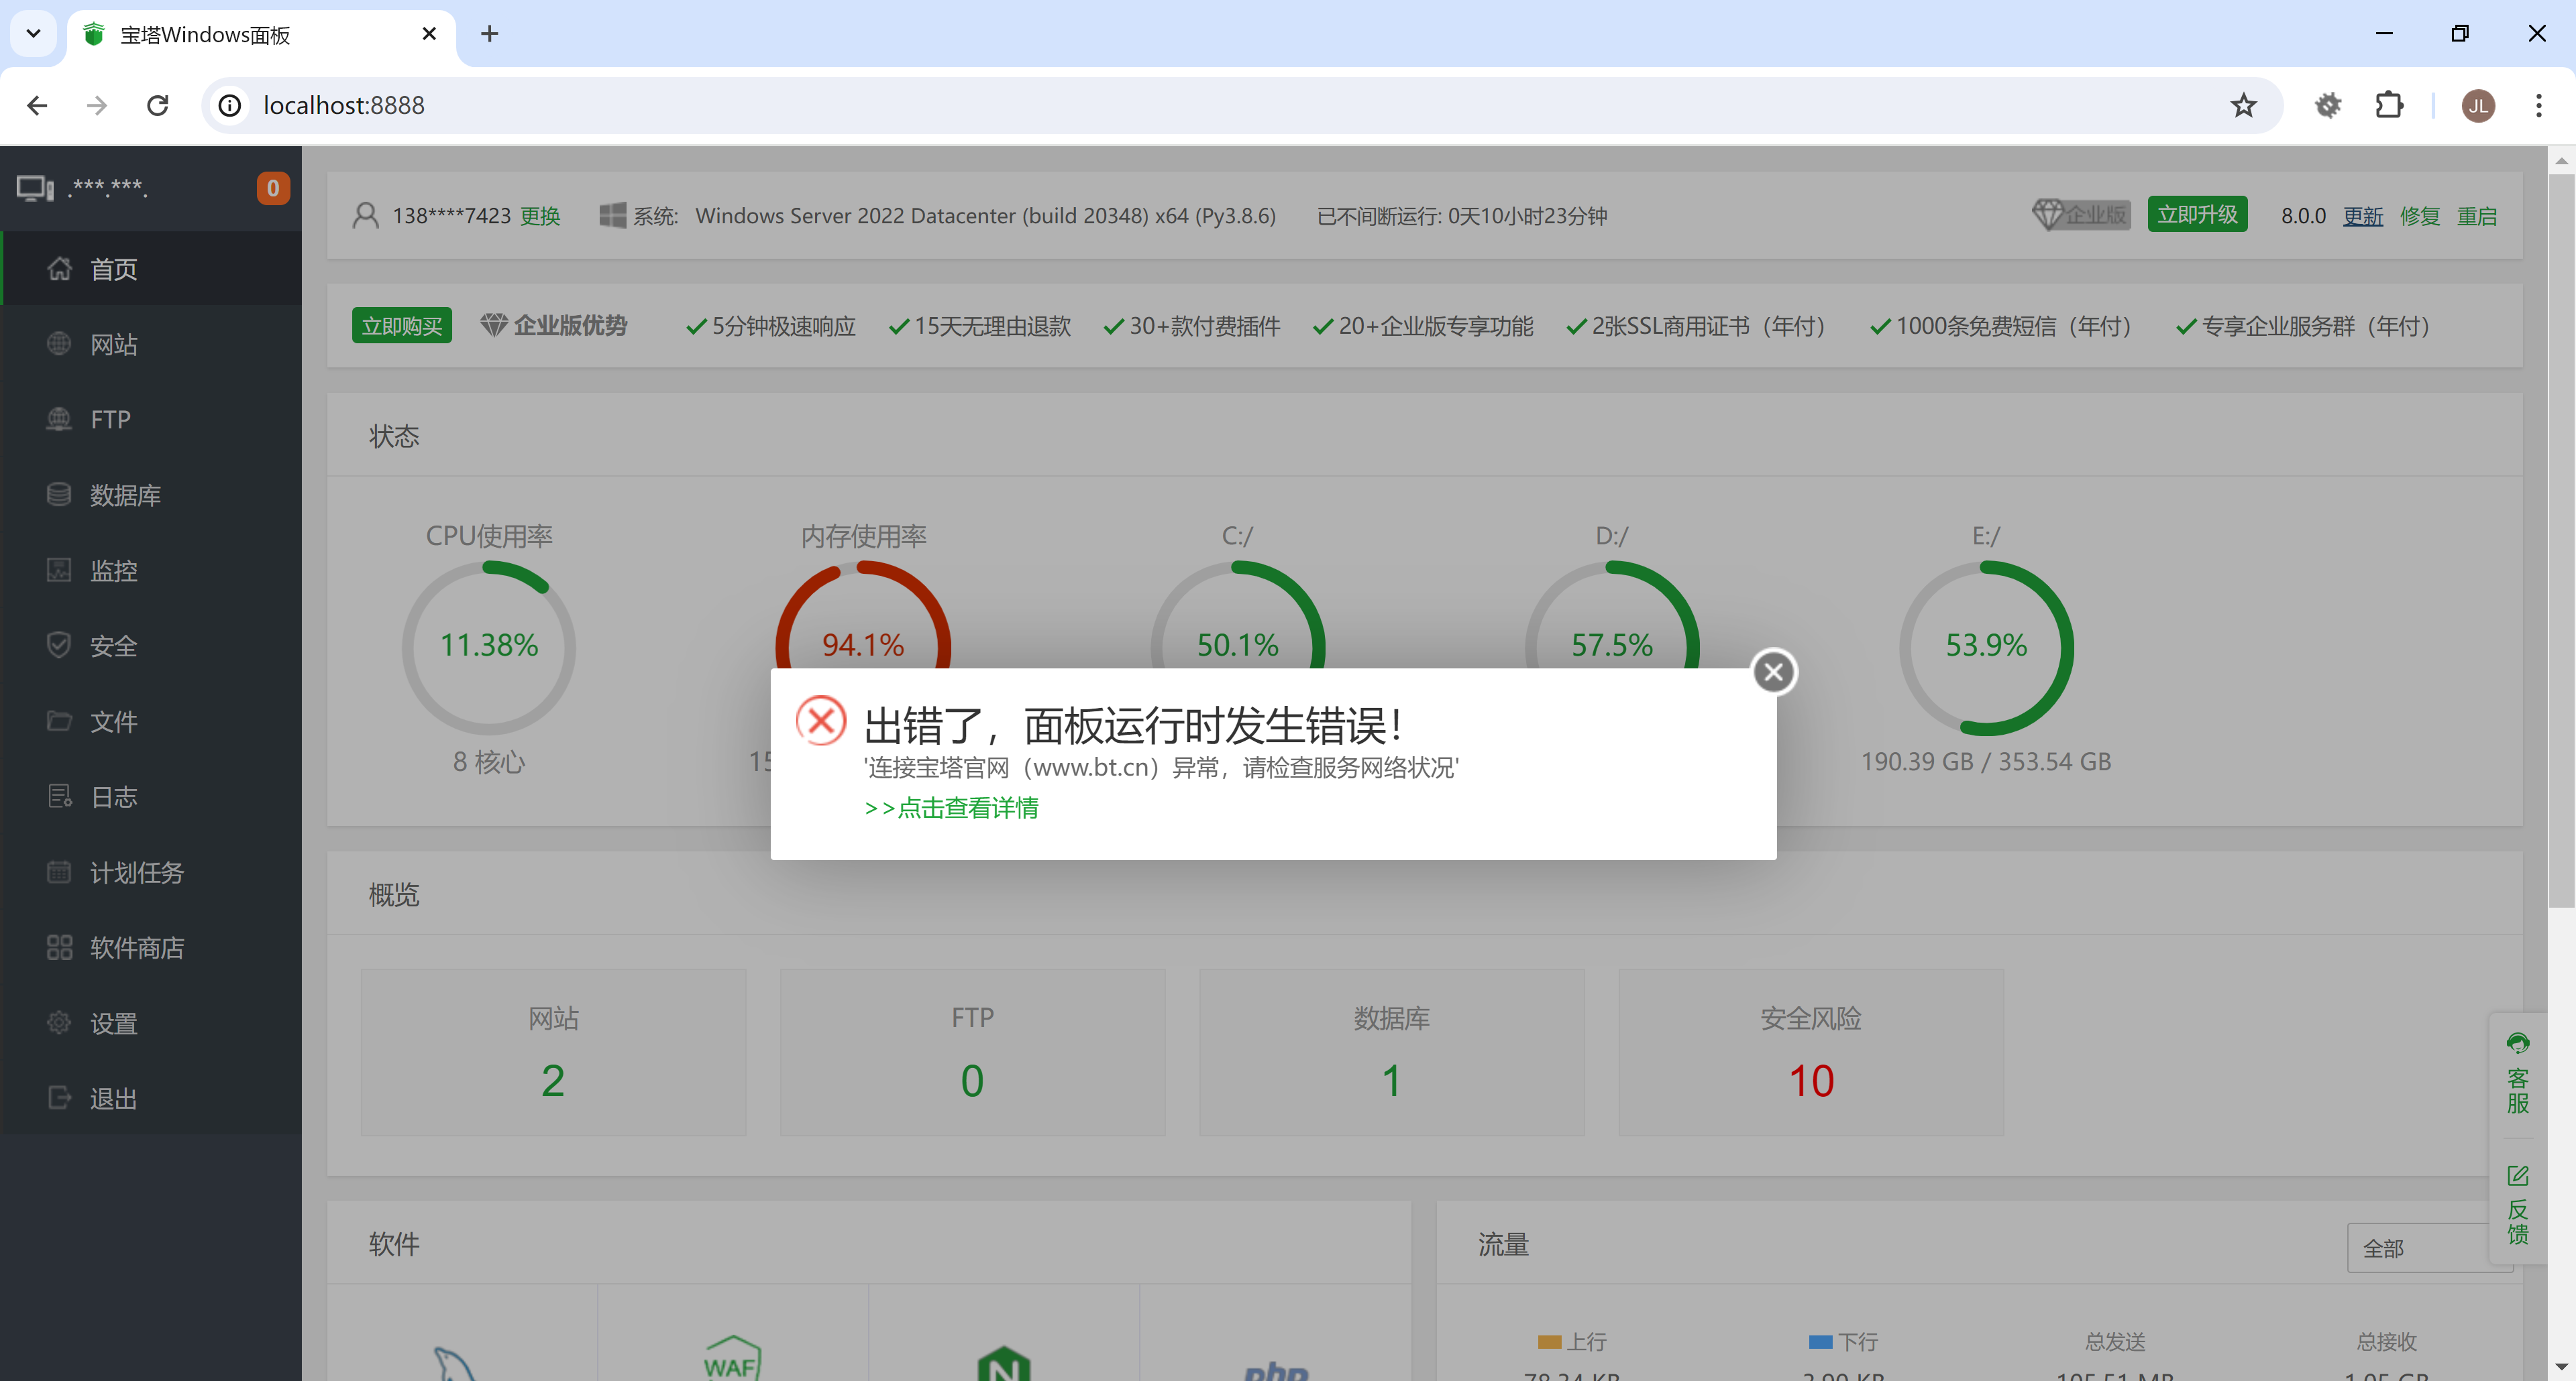
Task: Open the FTP overview card showing 0
Action: coord(972,1051)
